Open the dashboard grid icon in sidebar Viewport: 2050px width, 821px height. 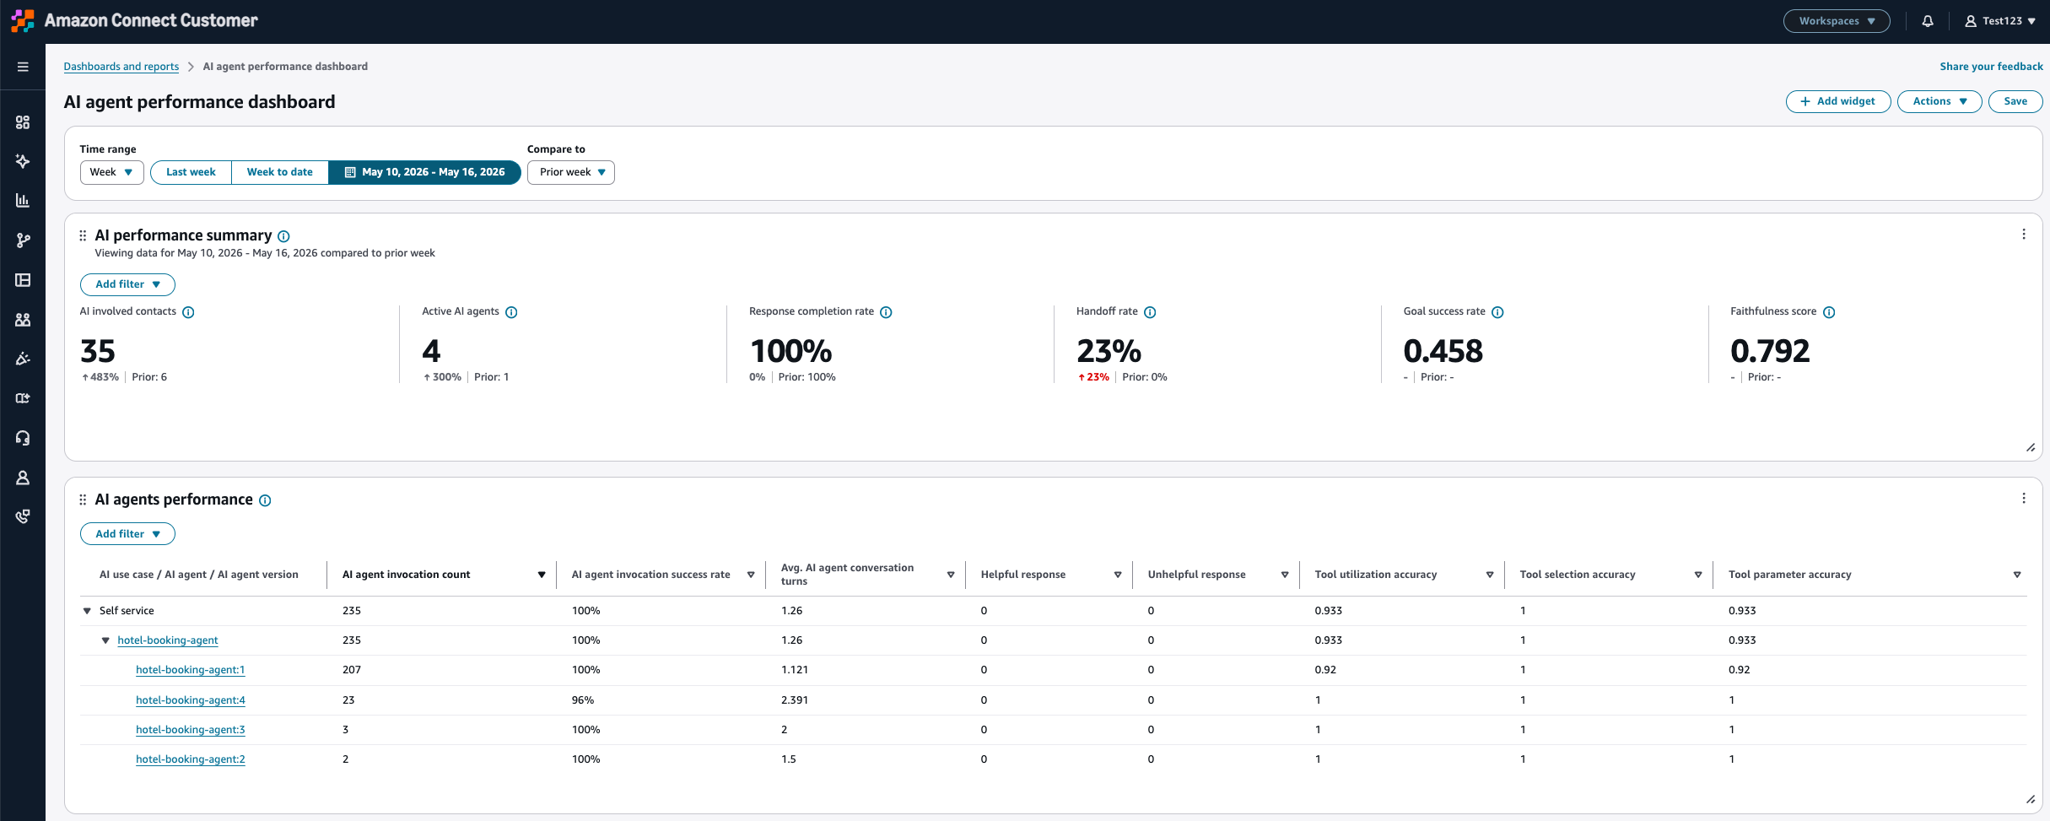23,122
